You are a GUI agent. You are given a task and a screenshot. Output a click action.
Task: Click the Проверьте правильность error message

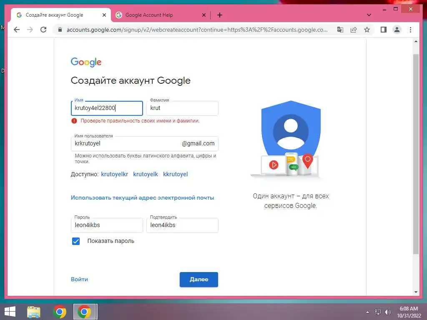(140, 121)
